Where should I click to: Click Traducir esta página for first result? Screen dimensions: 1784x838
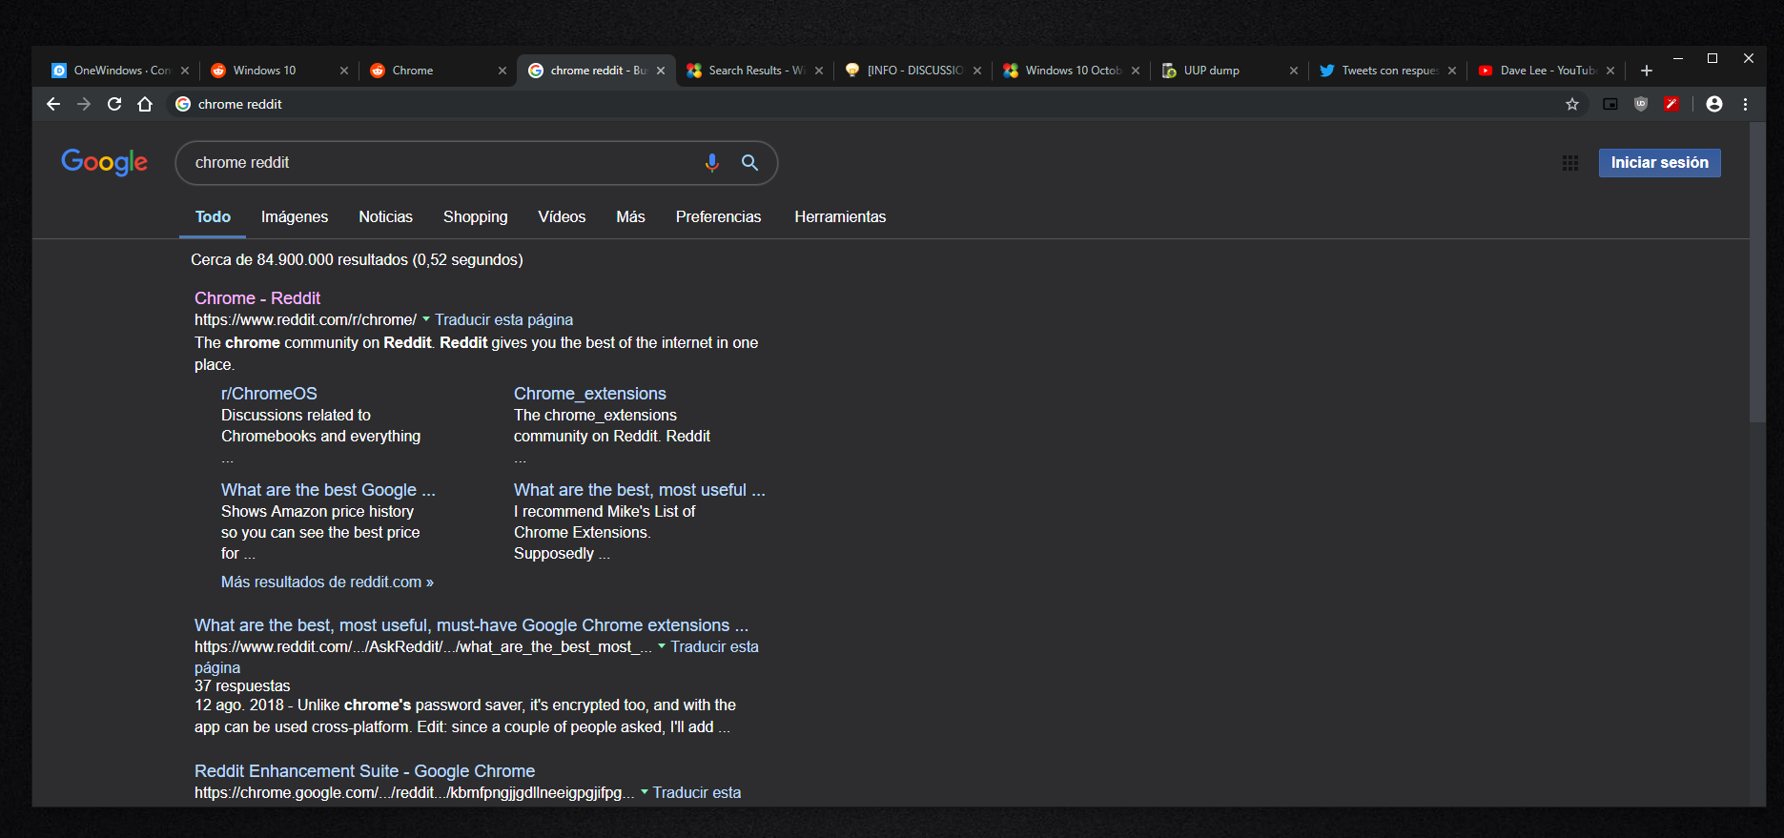pos(503,320)
